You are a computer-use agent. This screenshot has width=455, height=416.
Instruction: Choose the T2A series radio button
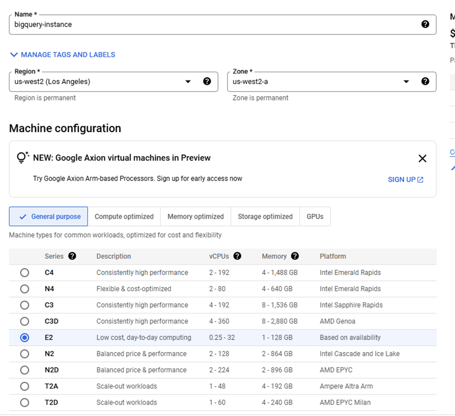[x=25, y=386]
